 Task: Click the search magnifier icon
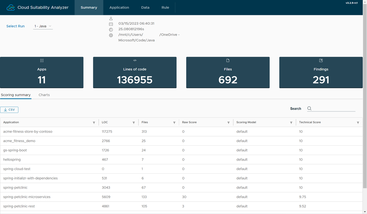coord(309,108)
